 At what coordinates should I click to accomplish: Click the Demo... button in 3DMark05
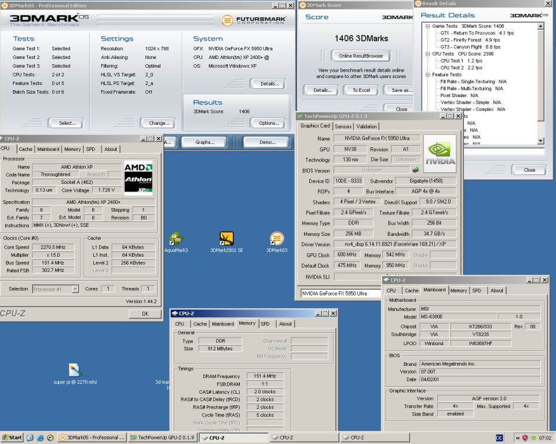268,142
